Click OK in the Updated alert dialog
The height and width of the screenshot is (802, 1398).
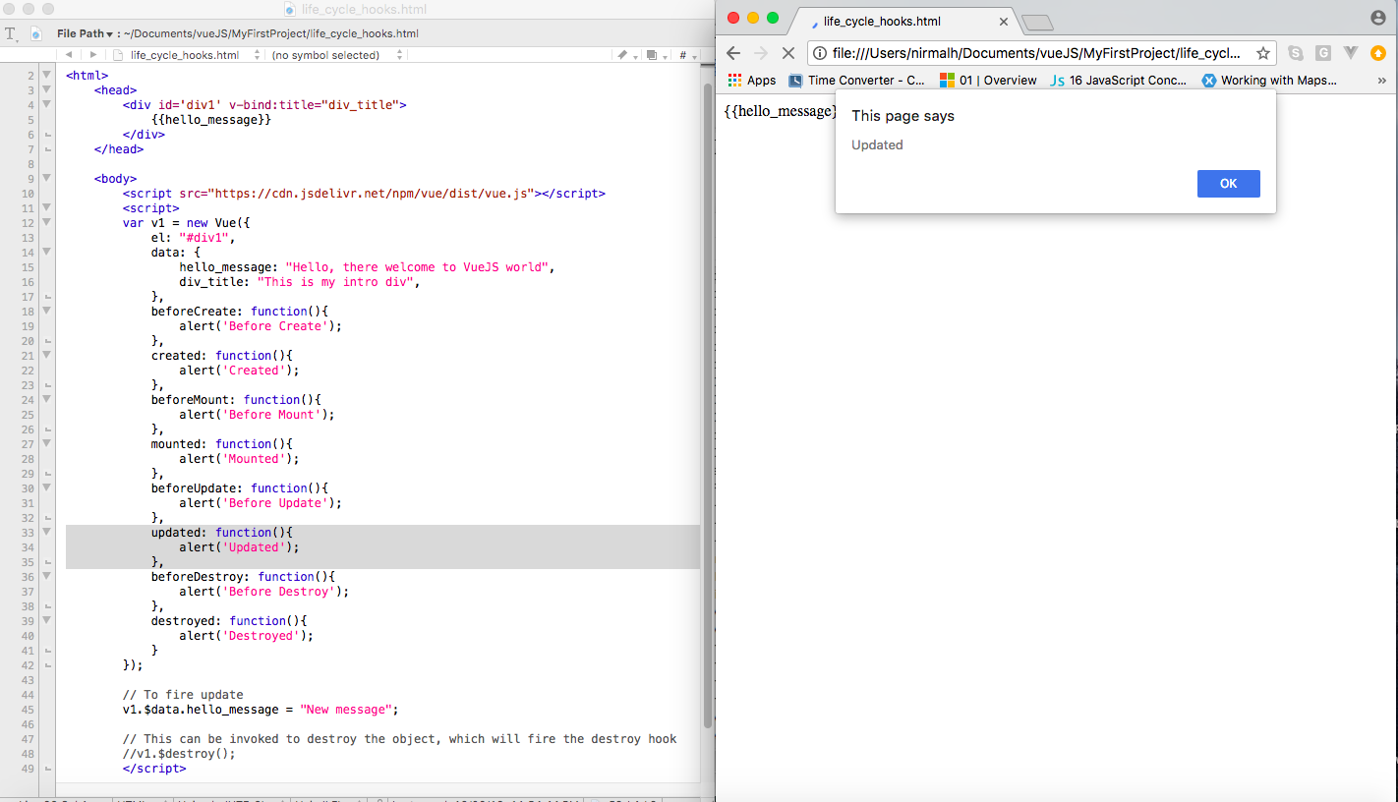coord(1228,184)
